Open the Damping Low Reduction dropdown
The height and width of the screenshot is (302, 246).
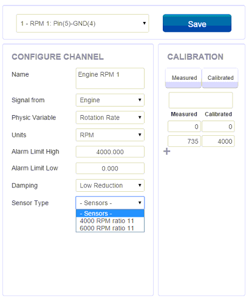pos(110,185)
